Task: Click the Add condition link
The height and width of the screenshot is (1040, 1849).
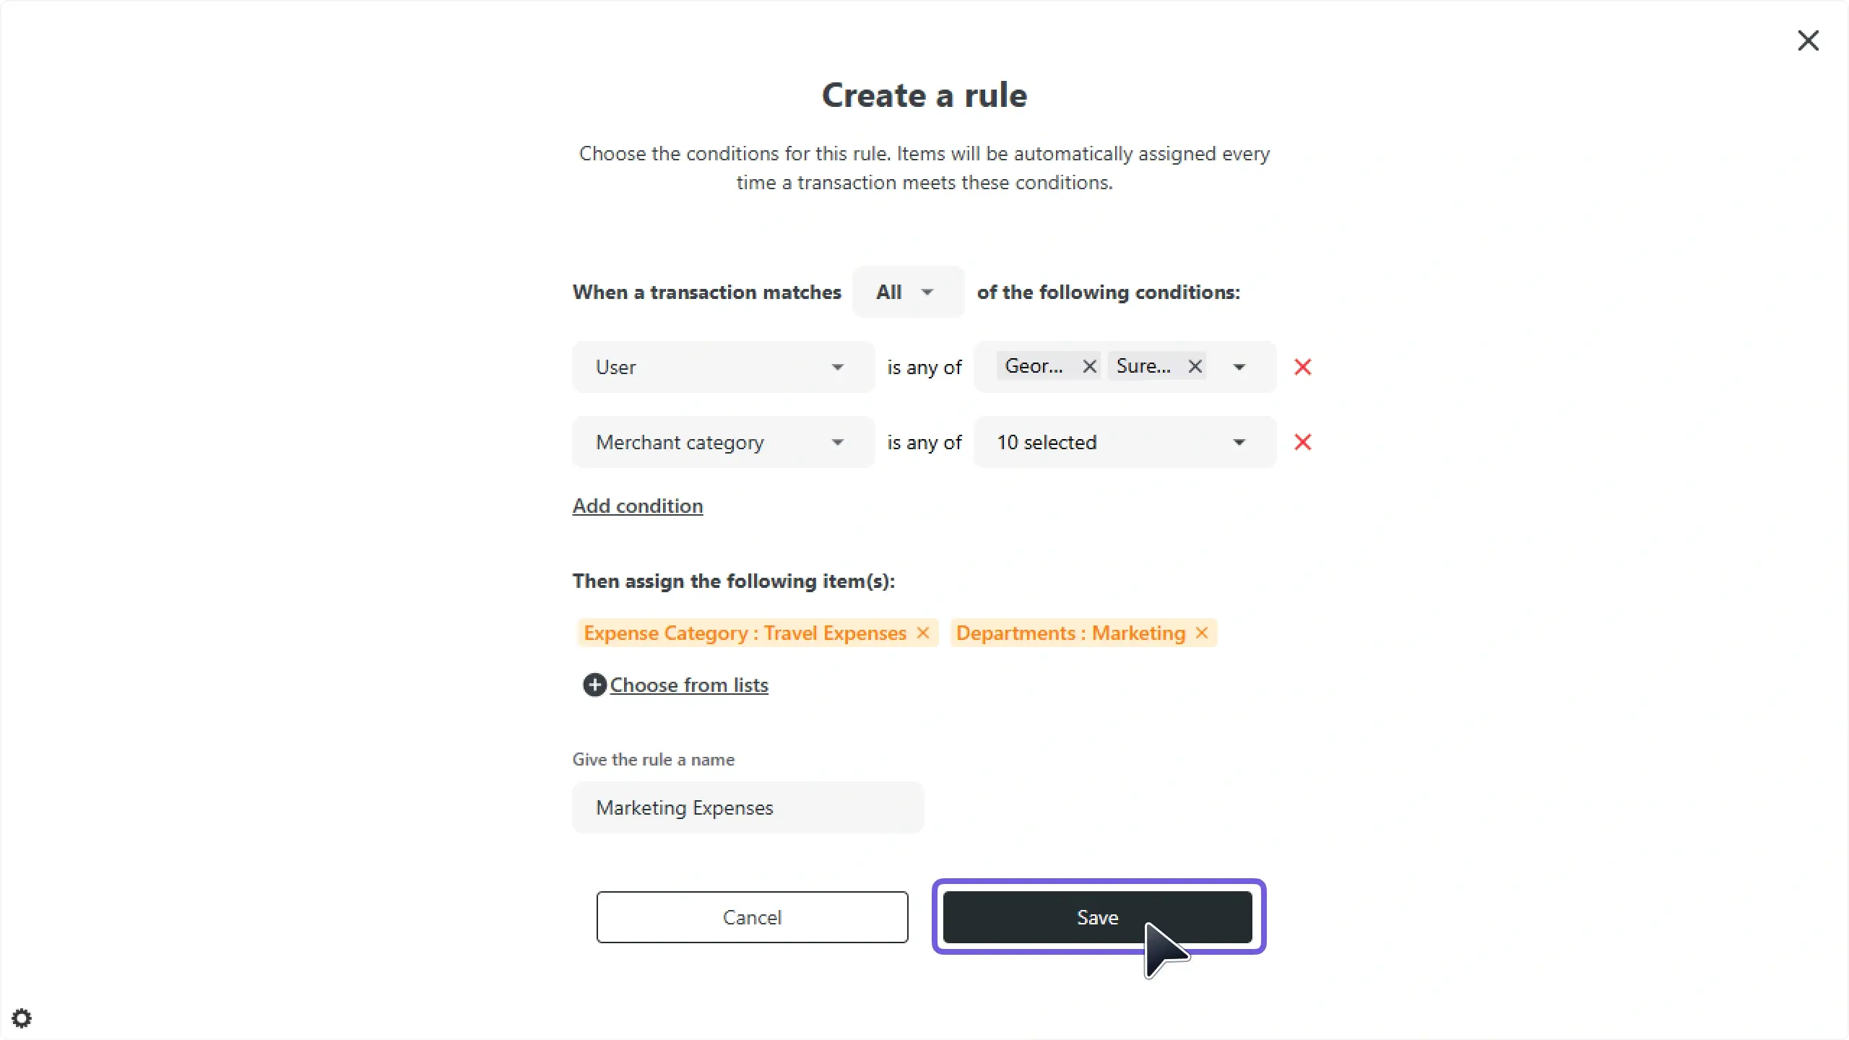Action: [638, 506]
